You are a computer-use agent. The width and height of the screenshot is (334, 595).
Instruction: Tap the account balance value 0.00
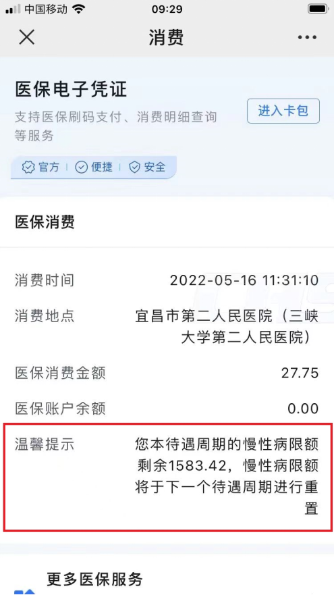pos(303,409)
